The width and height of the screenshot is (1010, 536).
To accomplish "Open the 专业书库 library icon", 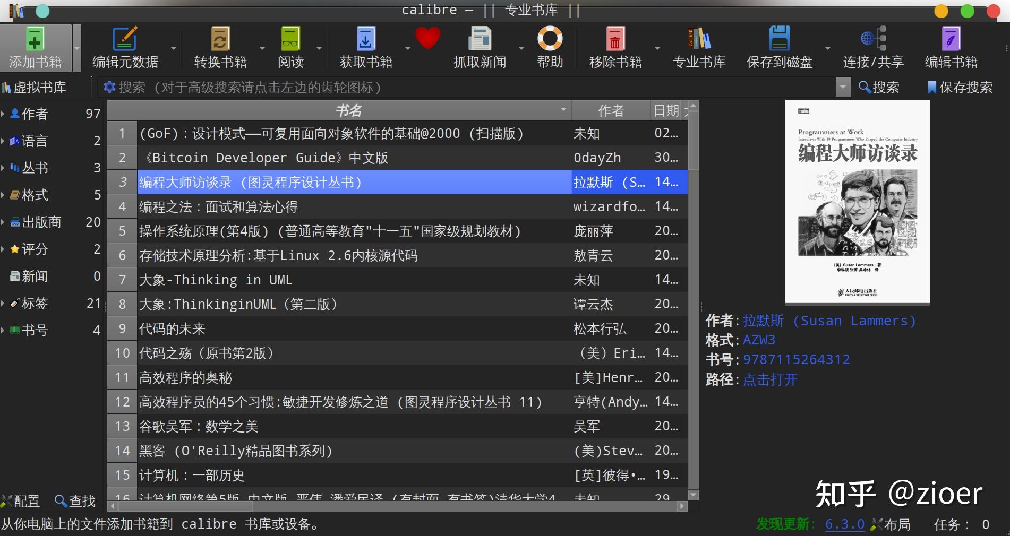I will pyautogui.click(x=699, y=39).
